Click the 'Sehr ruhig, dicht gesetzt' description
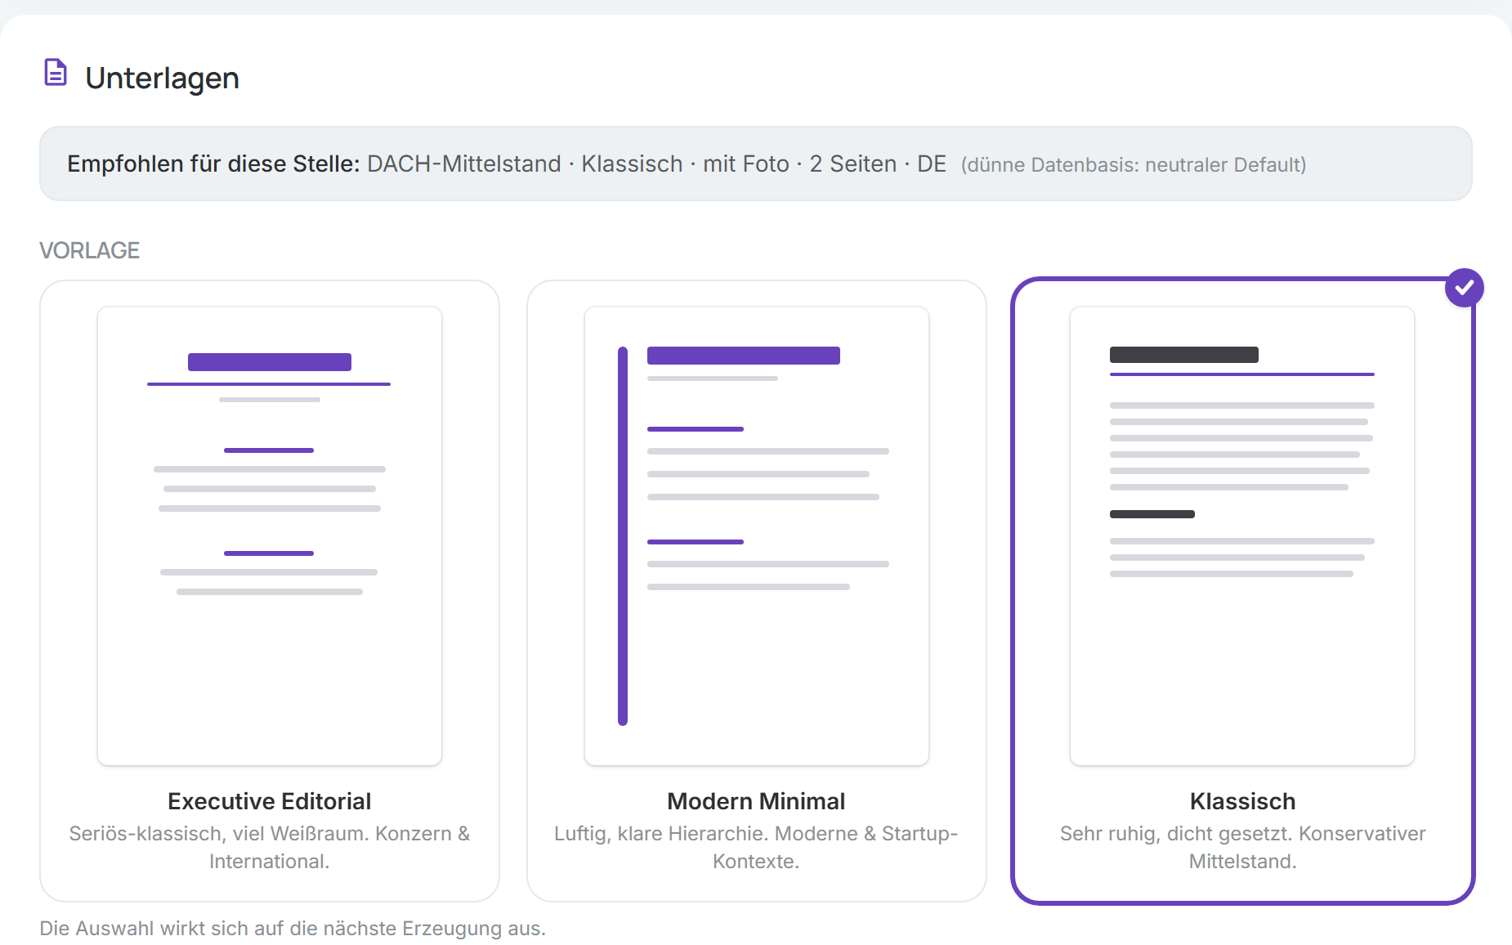 (x=1242, y=848)
